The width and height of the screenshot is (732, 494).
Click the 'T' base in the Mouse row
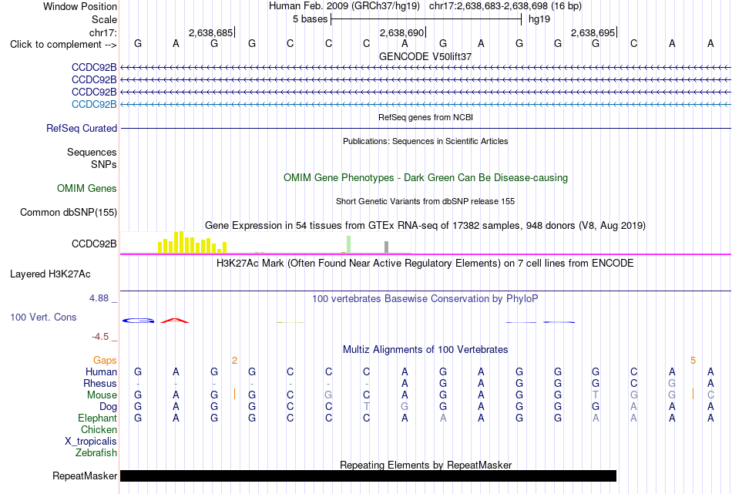coord(596,395)
